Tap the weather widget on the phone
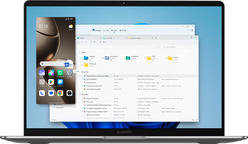248x144 pixels. coord(71,27)
